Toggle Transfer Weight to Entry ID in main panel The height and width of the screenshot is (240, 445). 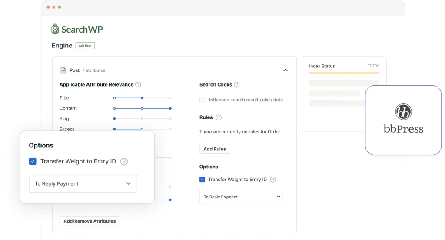click(203, 180)
